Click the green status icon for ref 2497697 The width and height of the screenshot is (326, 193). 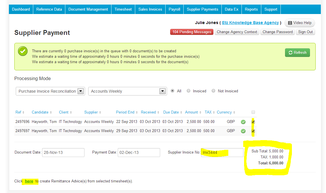pos(243,131)
